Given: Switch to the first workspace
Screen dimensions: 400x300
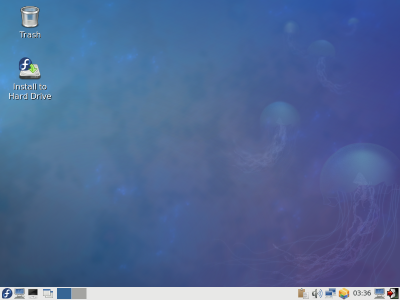Looking at the screenshot, I should coord(64,293).
